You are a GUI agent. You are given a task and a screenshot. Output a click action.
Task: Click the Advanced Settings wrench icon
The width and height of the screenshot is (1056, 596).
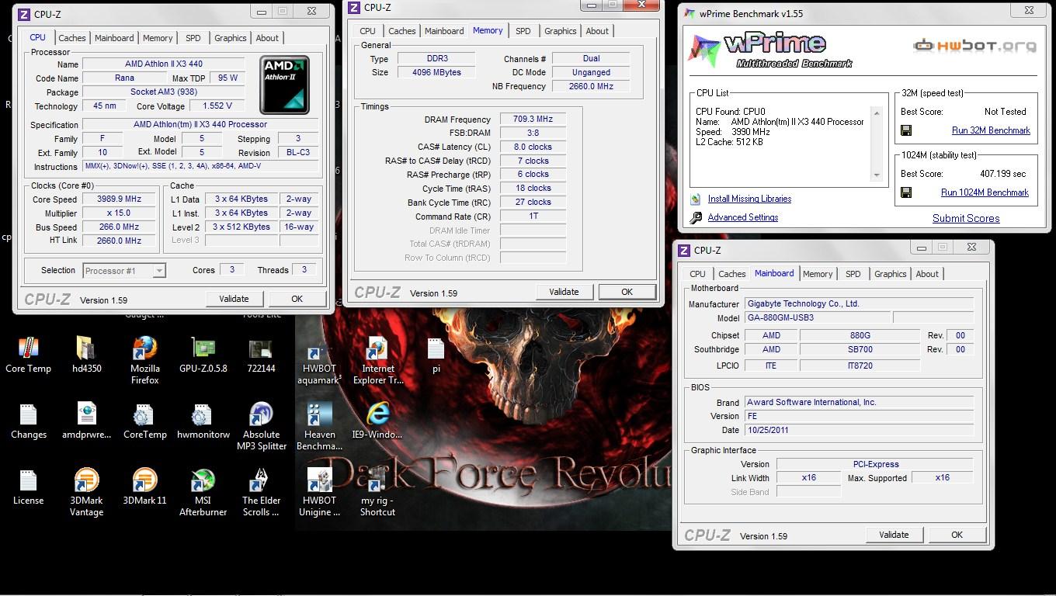[695, 218]
